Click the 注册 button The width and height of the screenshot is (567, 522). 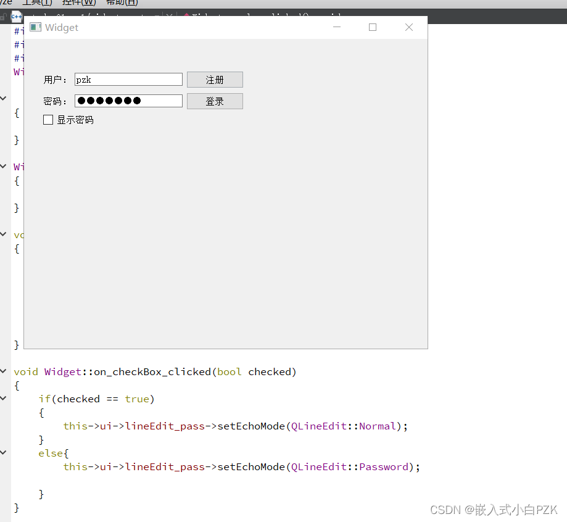pos(215,80)
